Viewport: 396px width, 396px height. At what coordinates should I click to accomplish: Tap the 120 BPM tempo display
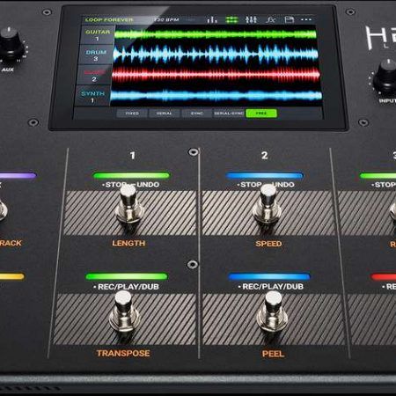pos(166,19)
